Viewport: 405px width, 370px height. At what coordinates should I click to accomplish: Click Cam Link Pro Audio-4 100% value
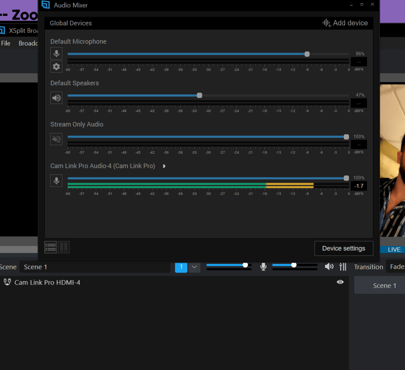pos(359,178)
